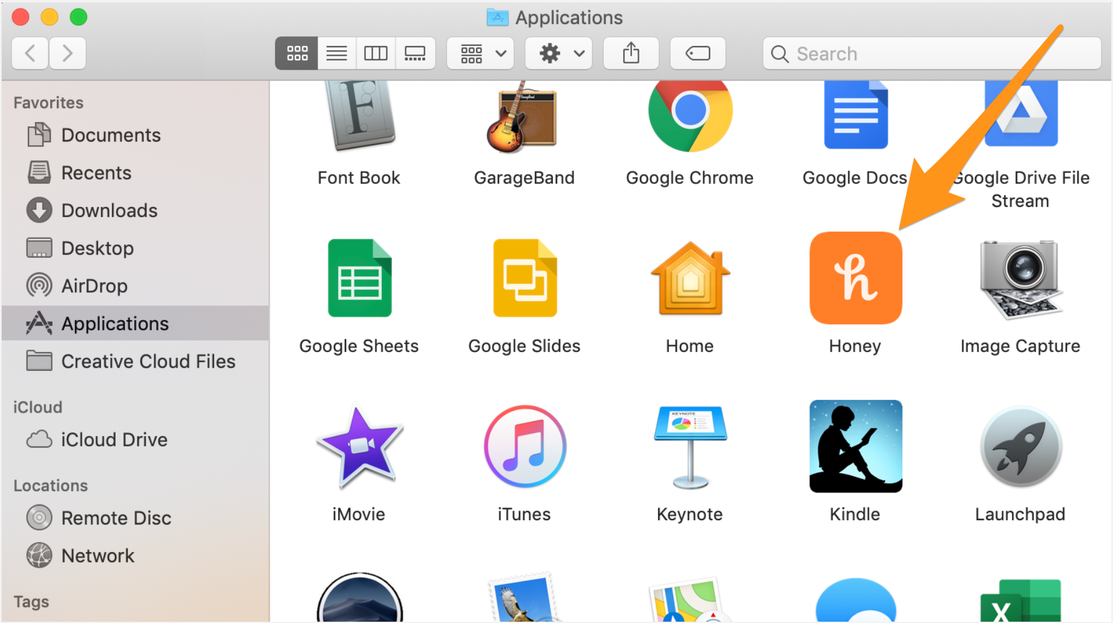Open Remote Disc in the sidebar
1113x623 pixels.
pyautogui.click(x=135, y=518)
